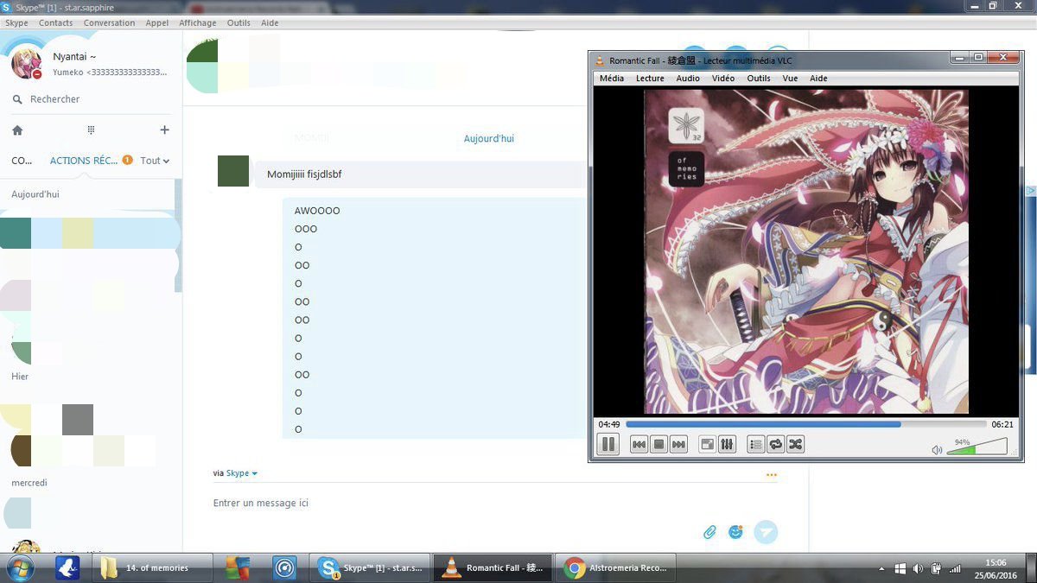1037x583 pixels.
Task: Switch to Romantic Fall VLC taskbar button
Action: 493,567
